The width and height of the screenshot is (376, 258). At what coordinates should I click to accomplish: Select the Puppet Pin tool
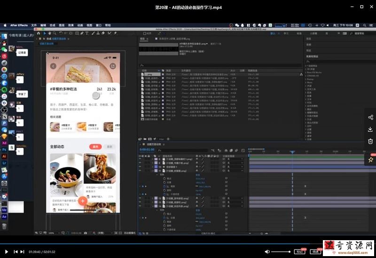pos(115,33)
